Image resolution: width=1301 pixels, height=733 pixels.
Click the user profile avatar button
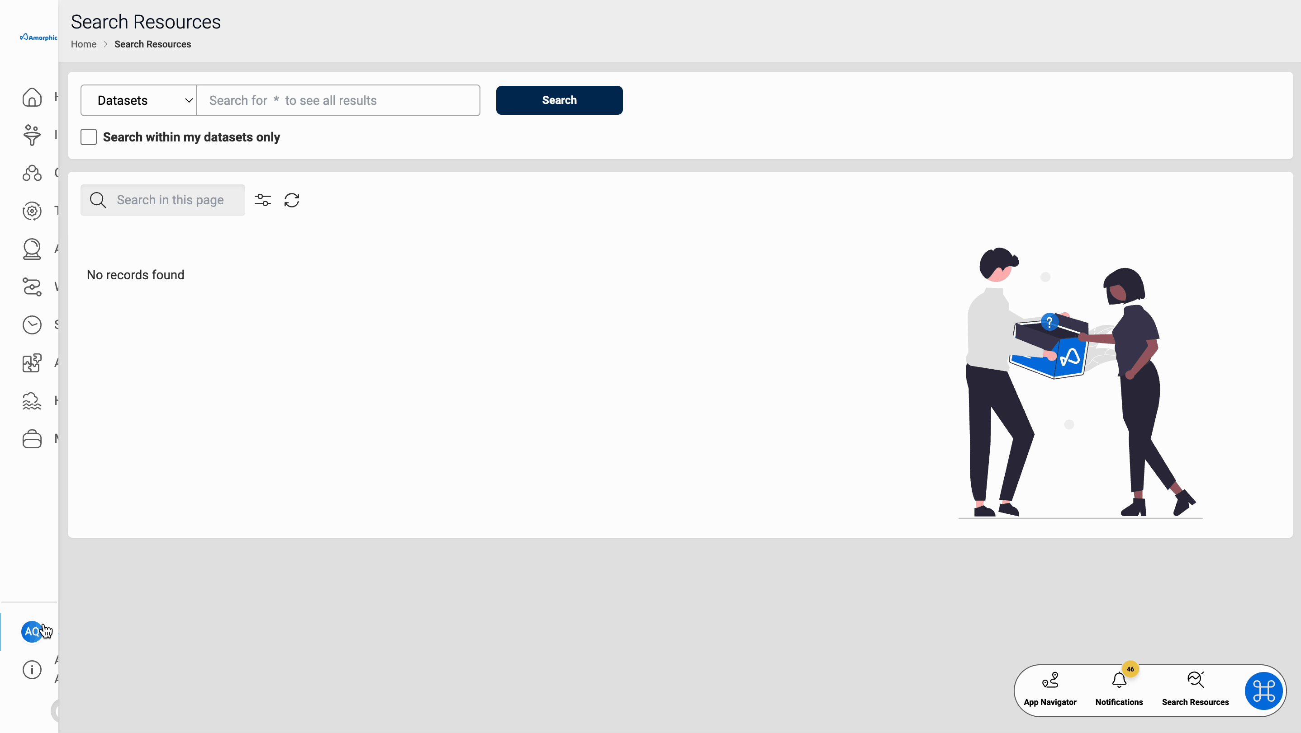pyautogui.click(x=32, y=631)
